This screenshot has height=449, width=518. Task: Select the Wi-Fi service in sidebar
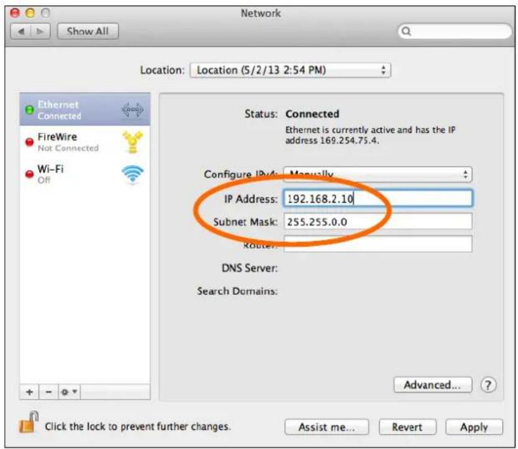[x=85, y=174]
